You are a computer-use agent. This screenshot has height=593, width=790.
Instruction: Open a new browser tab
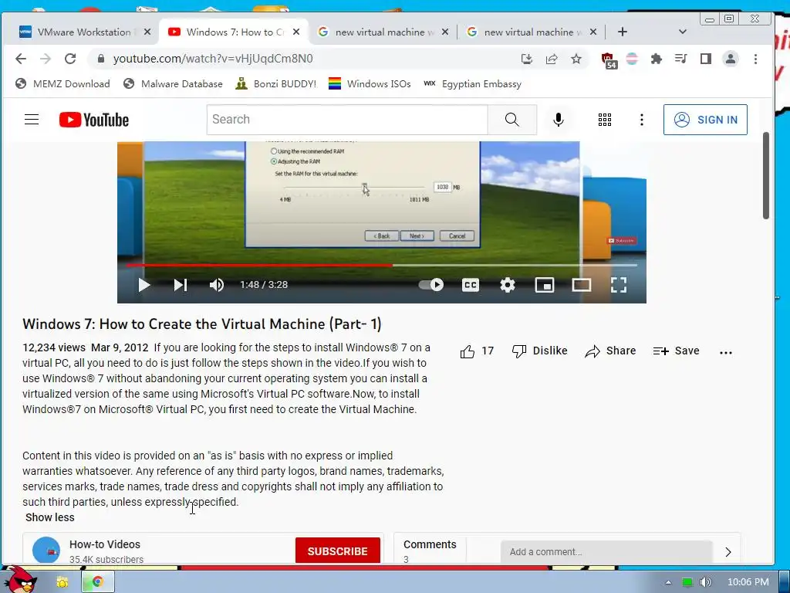pyautogui.click(x=623, y=32)
